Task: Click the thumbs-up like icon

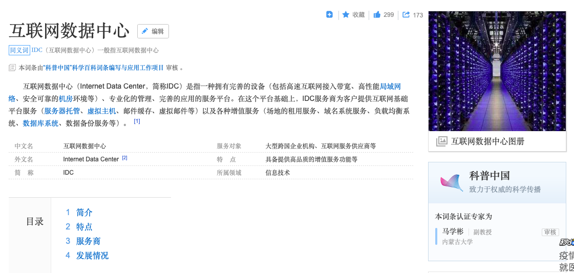Action: [377, 15]
